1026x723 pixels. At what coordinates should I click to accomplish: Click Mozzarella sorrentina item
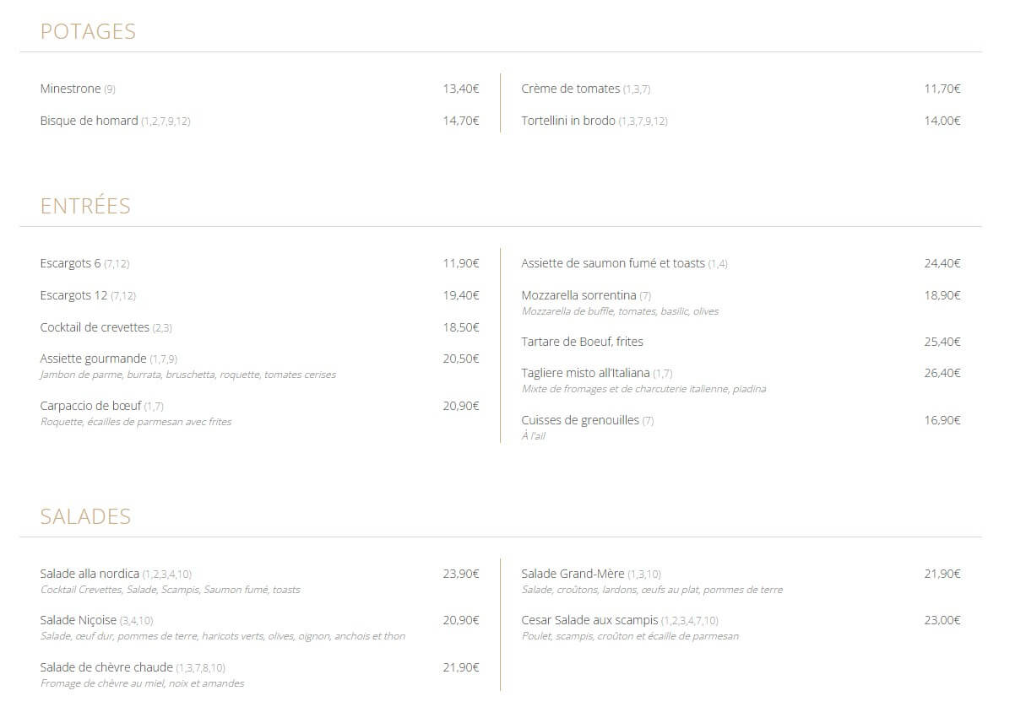578,295
